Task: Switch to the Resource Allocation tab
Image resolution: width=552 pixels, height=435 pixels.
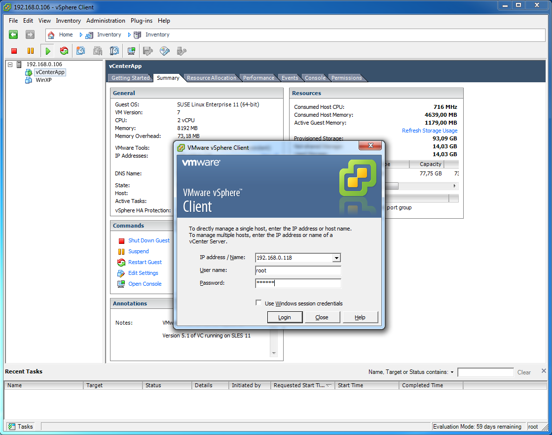Action: pyautogui.click(x=211, y=78)
